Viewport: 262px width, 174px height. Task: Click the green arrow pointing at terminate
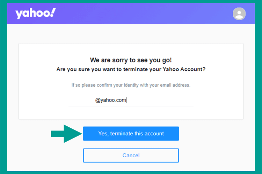click(66, 134)
